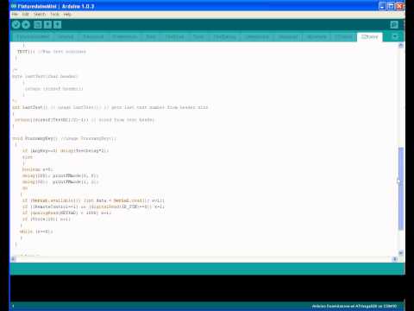Click the vertical scrollbar thumb in editor
This screenshot has width=414, height=311.
tap(401, 188)
